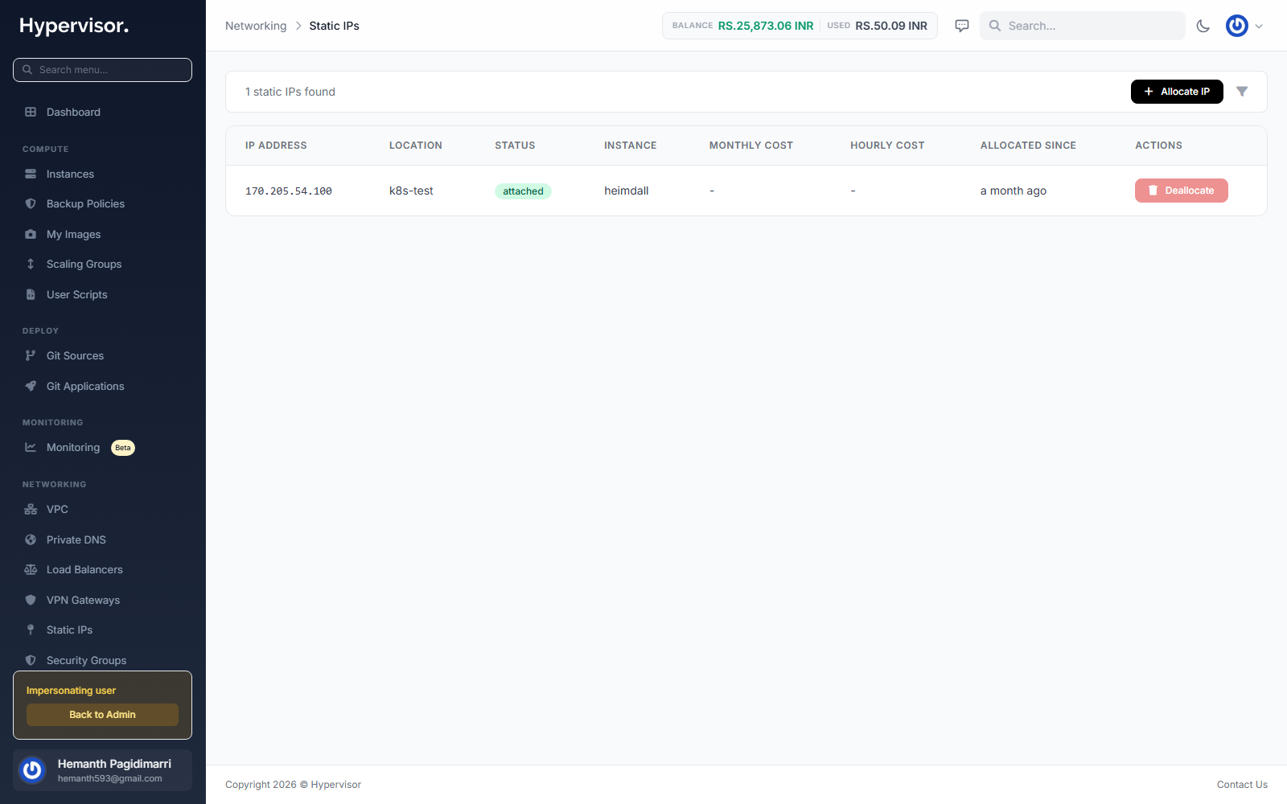Click the MONTHLY COST column header
Viewport: 1287px width, 804px height.
[751, 146]
